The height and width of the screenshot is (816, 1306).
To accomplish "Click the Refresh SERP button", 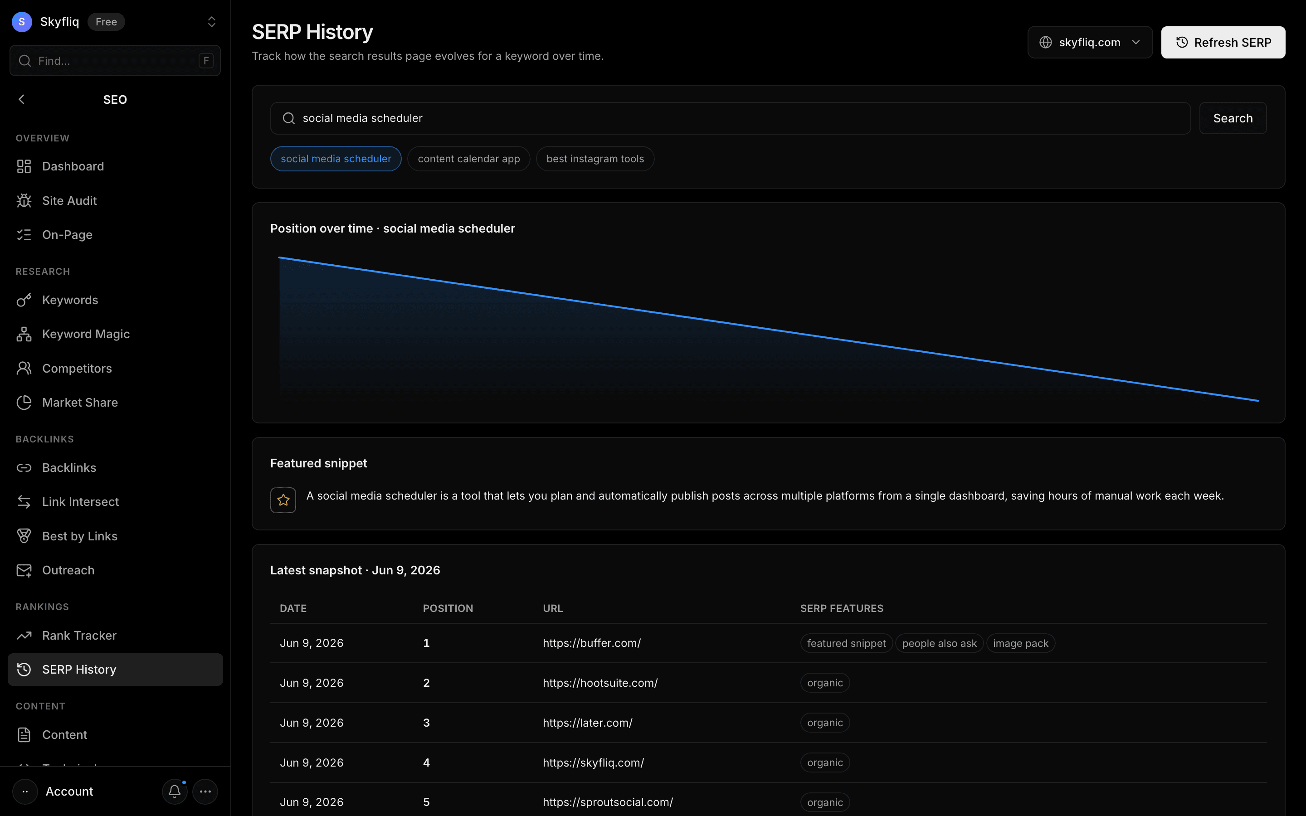I will pos(1223,42).
